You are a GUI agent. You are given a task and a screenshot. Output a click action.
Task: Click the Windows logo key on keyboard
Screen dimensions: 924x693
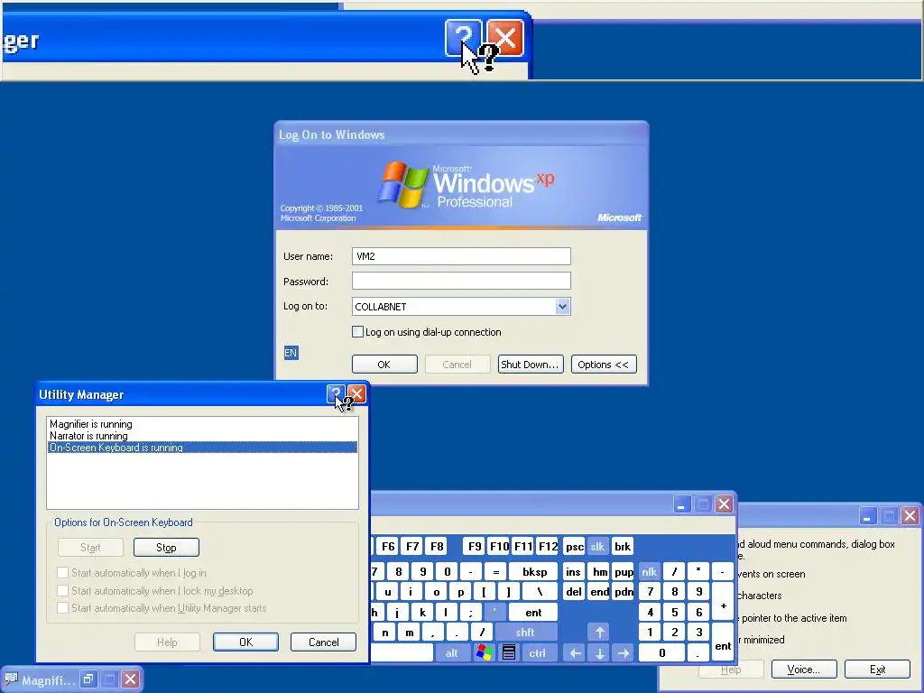point(484,653)
